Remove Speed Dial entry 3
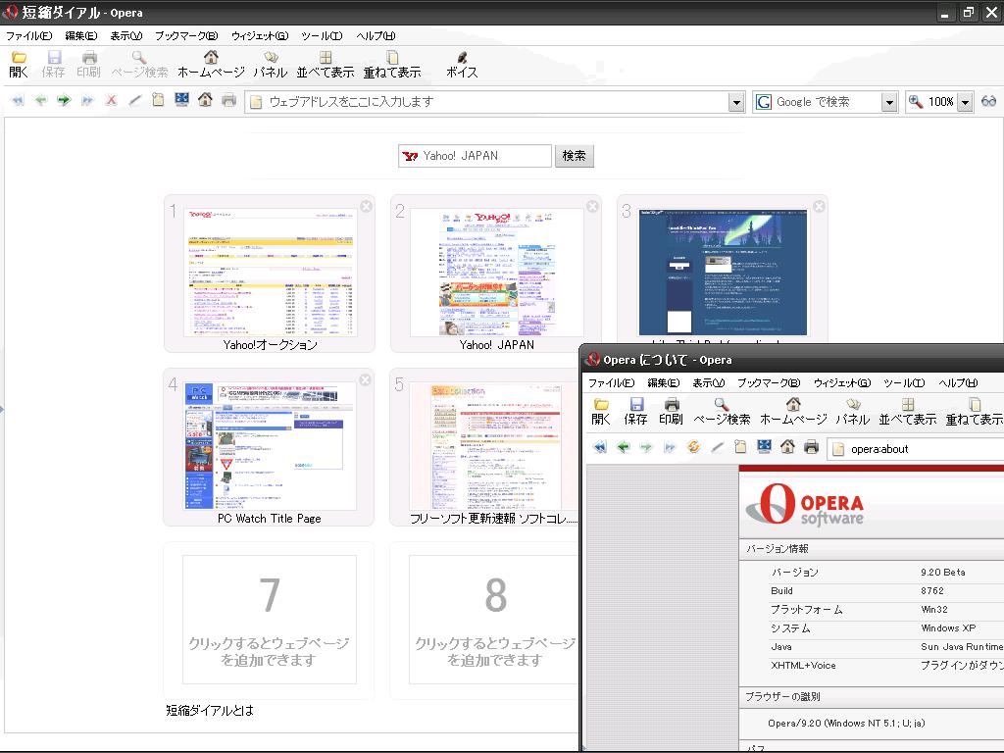The image size is (1004, 753). click(819, 206)
